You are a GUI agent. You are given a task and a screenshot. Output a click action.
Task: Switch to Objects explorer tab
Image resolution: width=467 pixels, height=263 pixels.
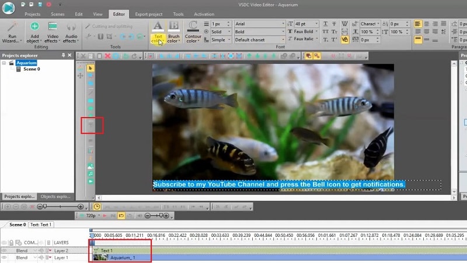[55, 197]
